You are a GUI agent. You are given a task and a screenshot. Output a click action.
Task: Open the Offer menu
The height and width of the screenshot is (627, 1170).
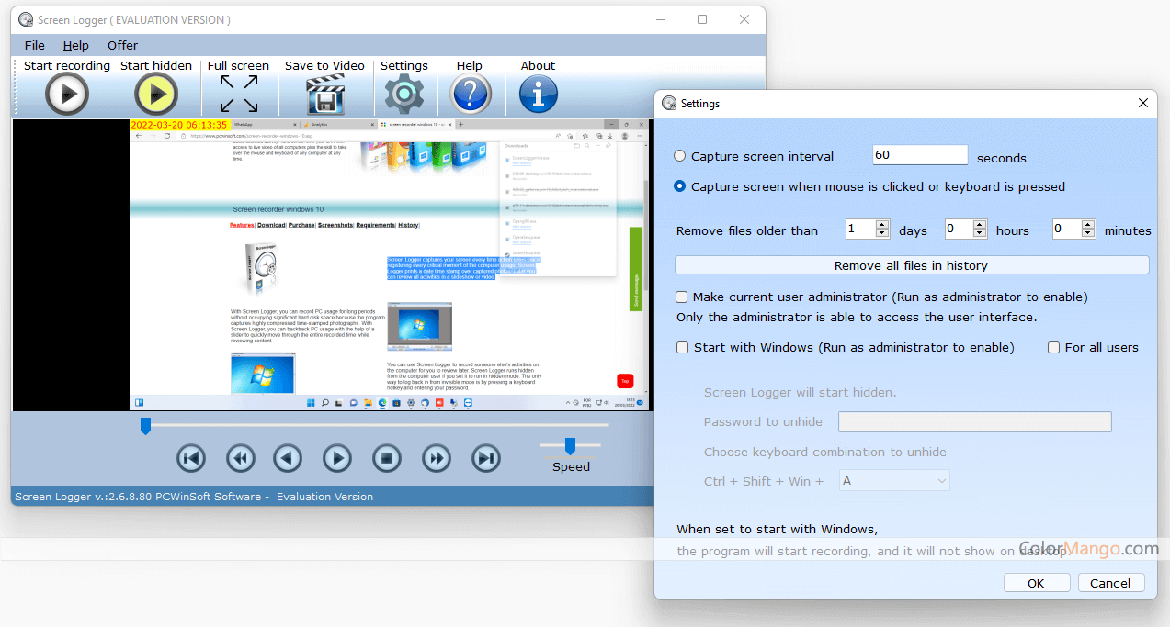122,45
